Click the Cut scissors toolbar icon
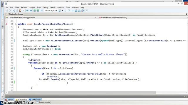The height and width of the screenshot is (105, 188). tap(14, 10)
